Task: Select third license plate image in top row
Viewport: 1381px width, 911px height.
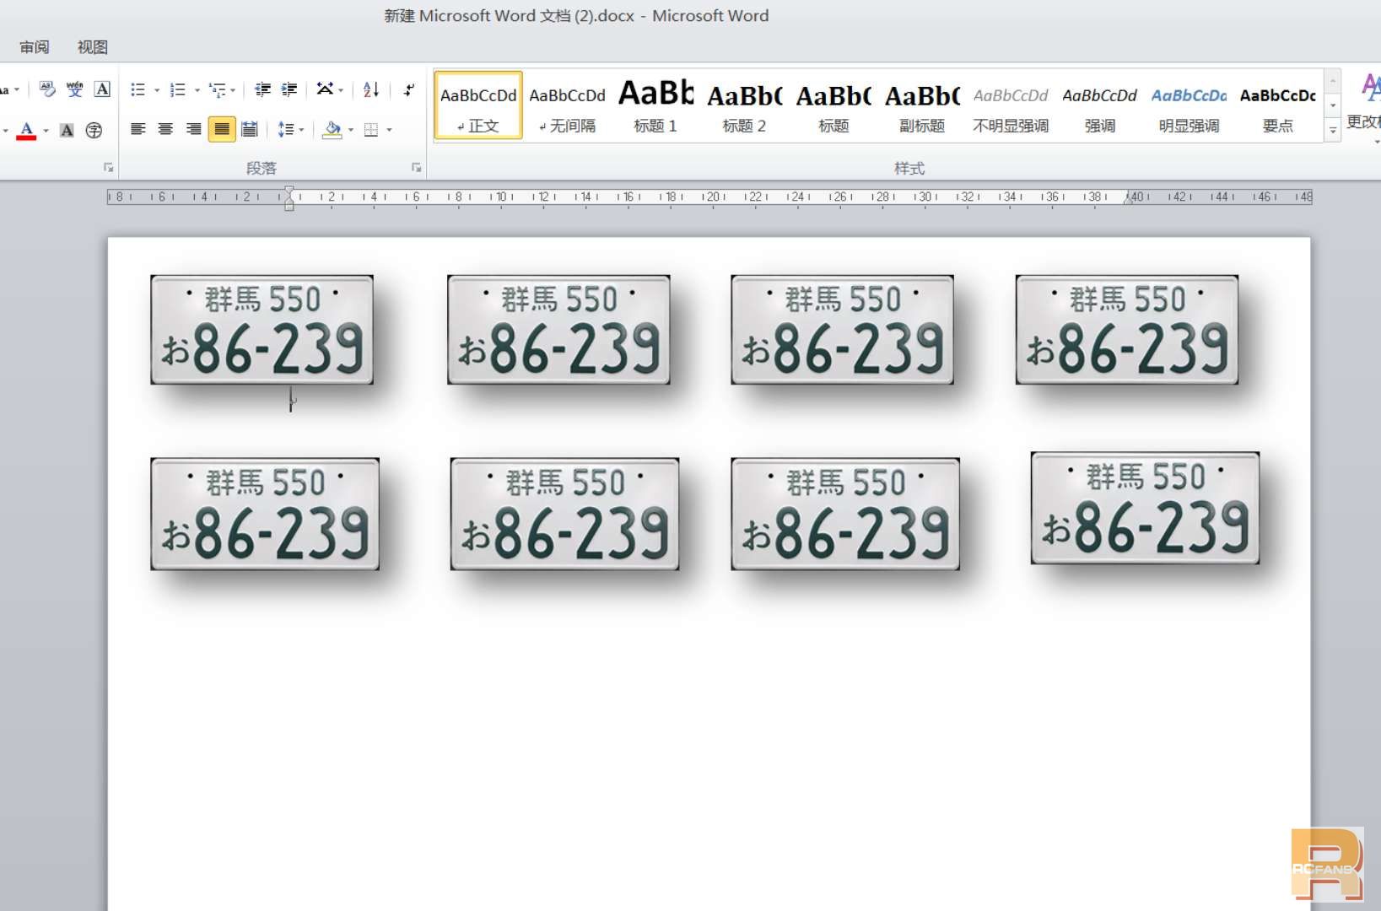Action: click(842, 329)
